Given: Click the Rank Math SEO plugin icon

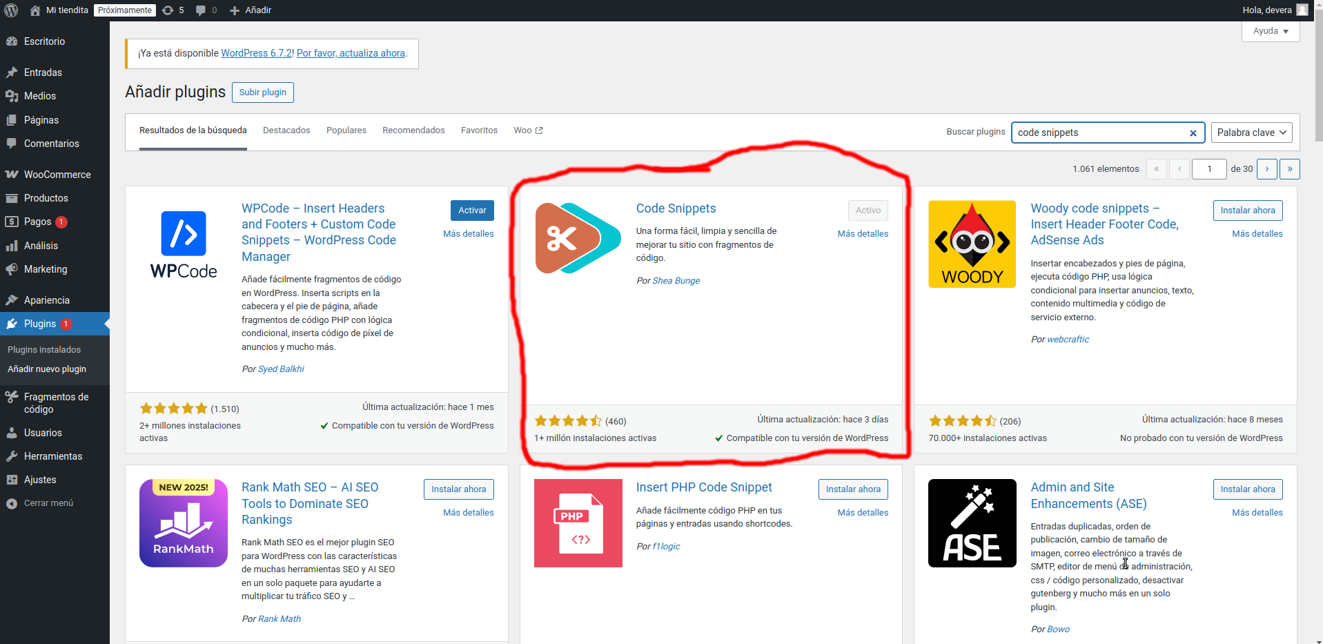Looking at the screenshot, I should click(184, 523).
